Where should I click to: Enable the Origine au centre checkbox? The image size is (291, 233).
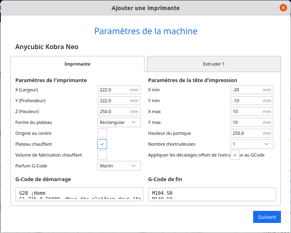pyautogui.click(x=102, y=133)
